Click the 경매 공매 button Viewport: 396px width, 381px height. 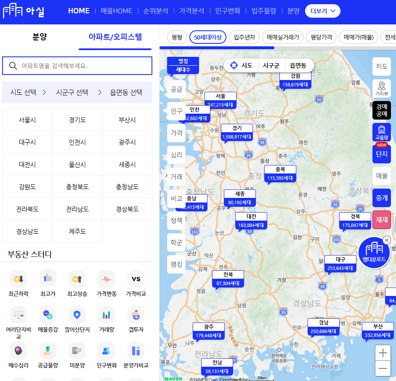[382, 110]
